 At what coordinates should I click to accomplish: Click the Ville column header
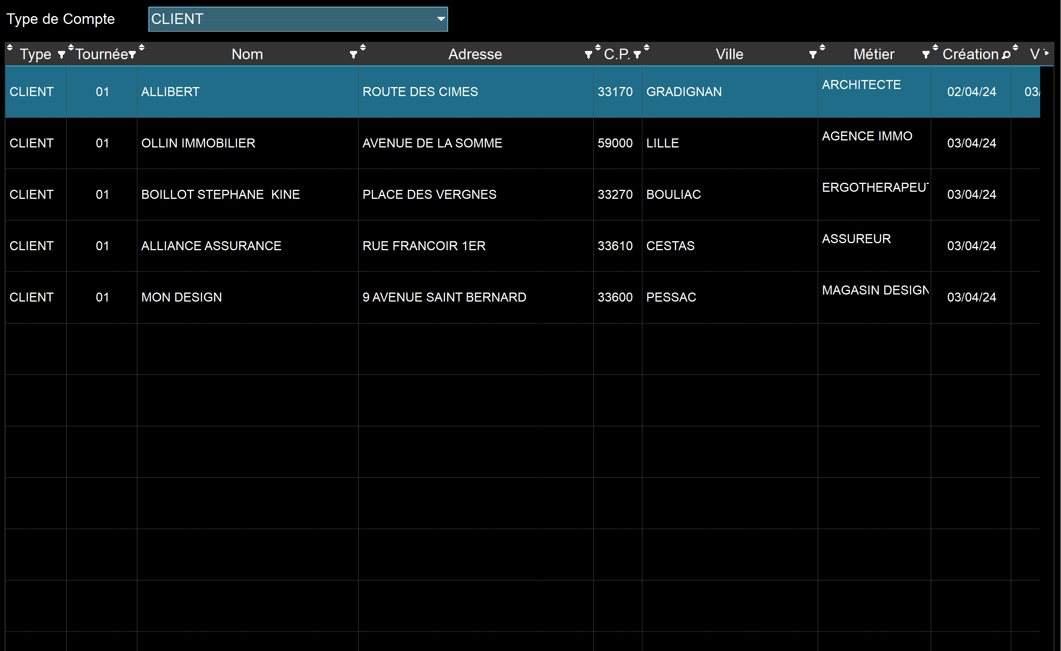(x=729, y=54)
